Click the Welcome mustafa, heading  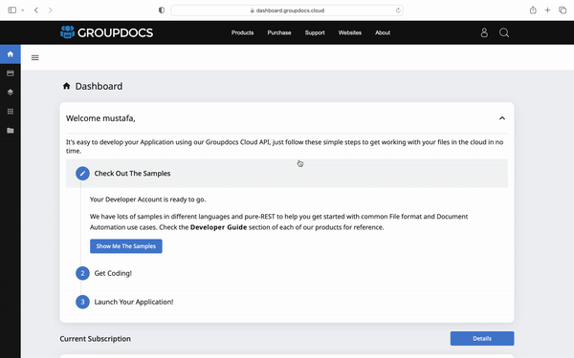tap(100, 118)
